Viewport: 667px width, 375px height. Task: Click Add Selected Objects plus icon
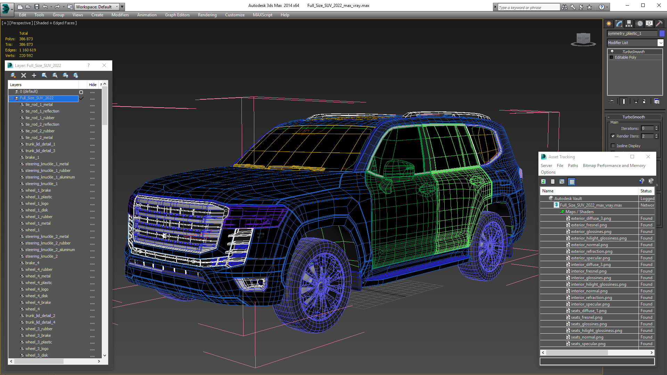tap(34, 75)
